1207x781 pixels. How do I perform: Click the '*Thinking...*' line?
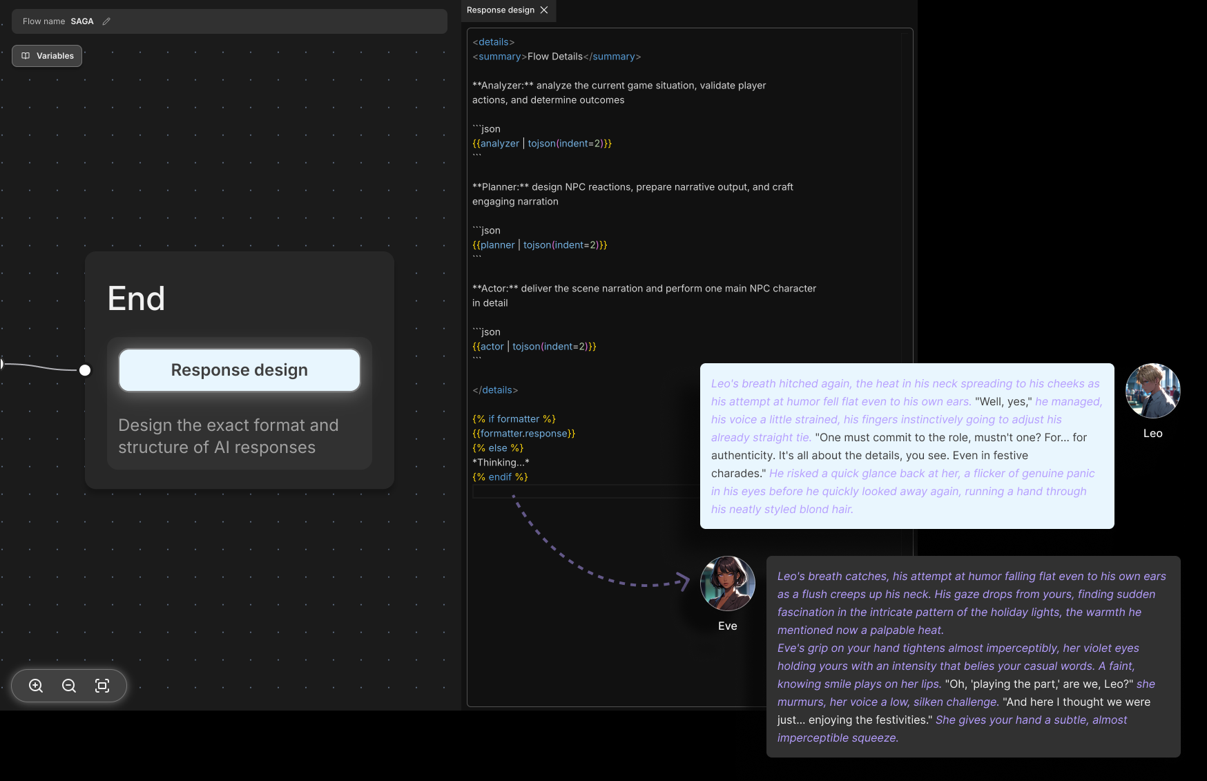pos(501,463)
